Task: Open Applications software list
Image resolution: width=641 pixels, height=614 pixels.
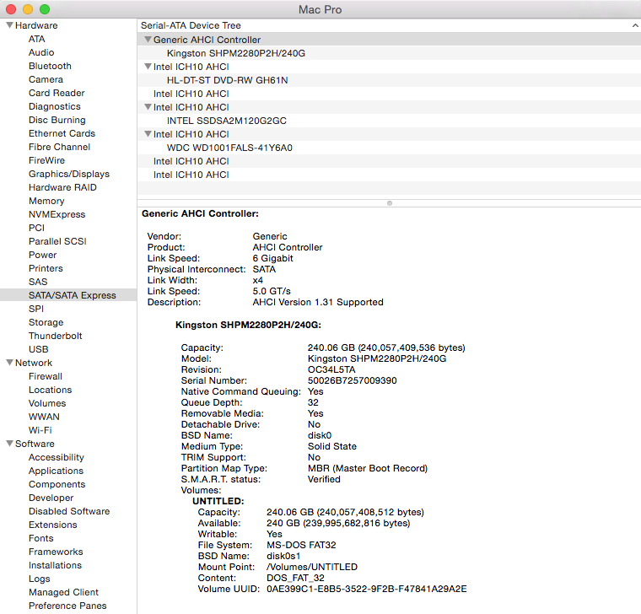Action: click(56, 471)
